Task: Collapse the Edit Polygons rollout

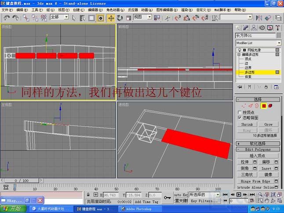Action: point(258,149)
